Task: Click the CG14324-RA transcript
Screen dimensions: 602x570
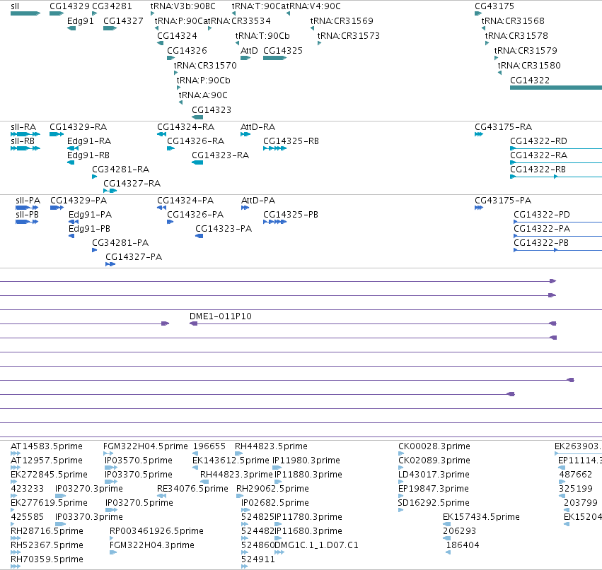Action: pyautogui.click(x=161, y=134)
